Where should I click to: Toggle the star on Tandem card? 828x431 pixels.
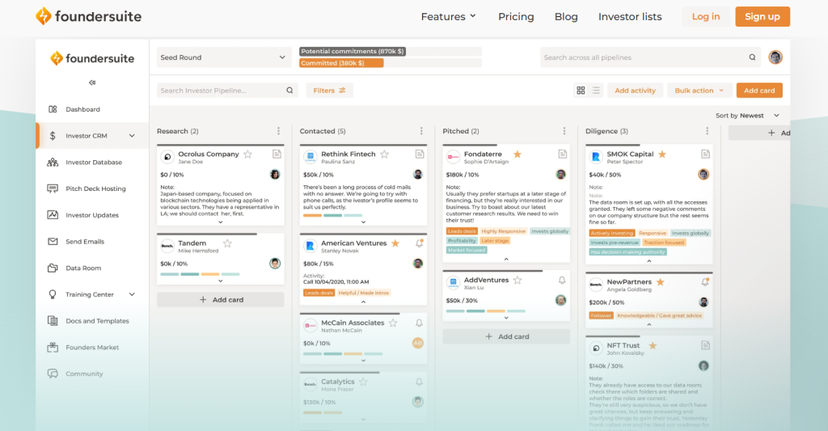click(227, 243)
